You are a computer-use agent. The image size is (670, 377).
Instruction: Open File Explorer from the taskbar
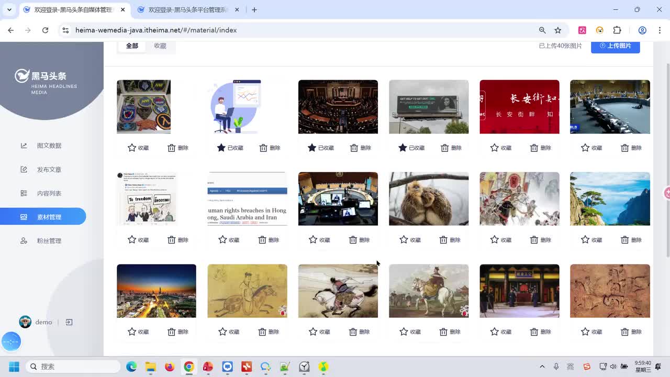click(151, 367)
